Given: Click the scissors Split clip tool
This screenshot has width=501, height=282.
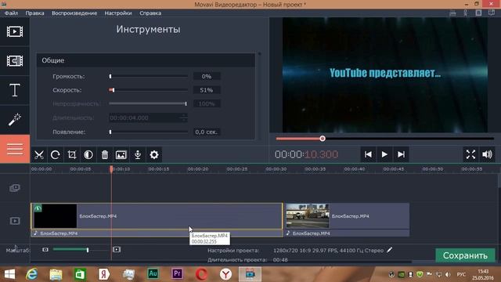Looking at the screenshot, I should pos(39,155).
